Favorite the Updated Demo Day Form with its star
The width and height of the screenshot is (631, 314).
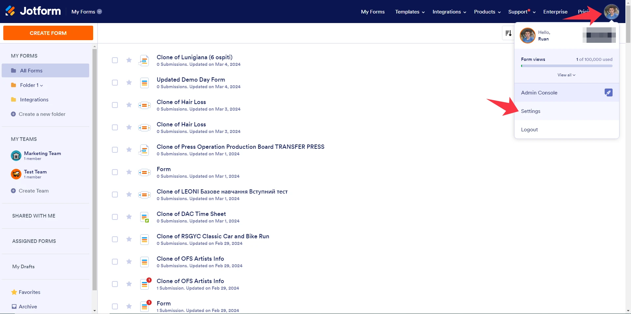tap(129, 83)
